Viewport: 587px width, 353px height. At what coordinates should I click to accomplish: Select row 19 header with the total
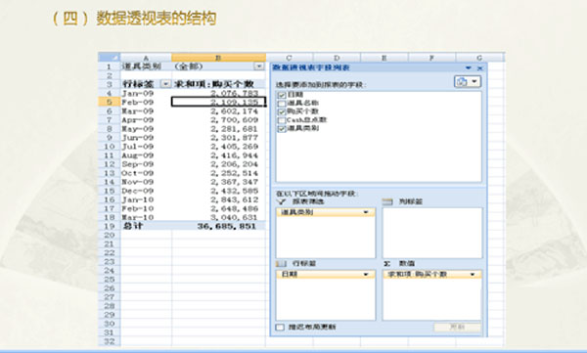click(x=109, y=226)
